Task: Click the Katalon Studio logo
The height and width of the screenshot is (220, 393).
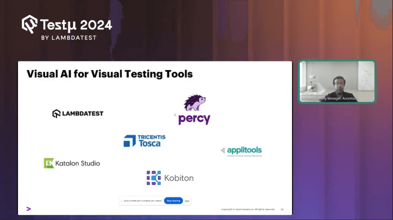Action: coord(72,163)
